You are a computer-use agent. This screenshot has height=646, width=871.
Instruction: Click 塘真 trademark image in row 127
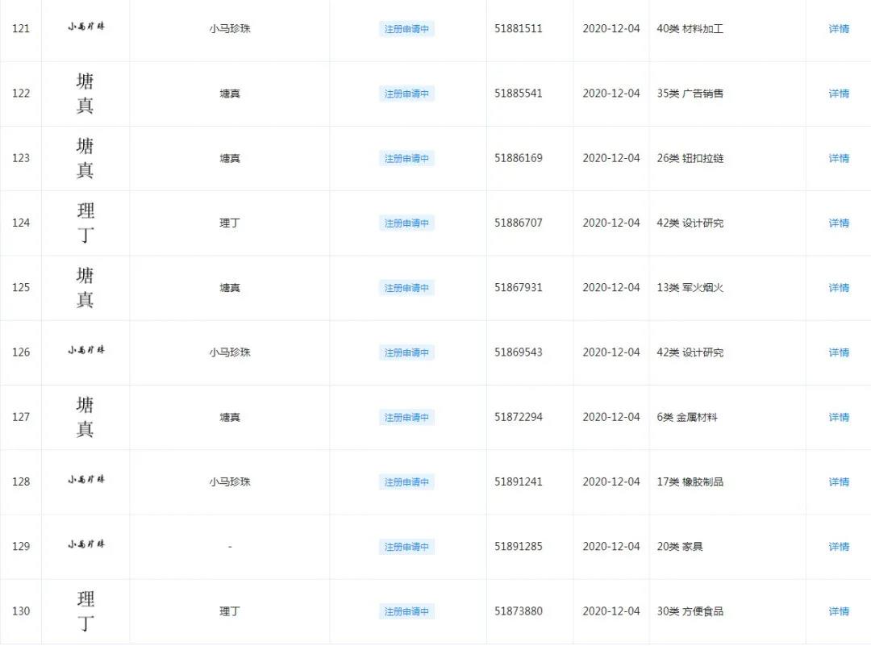pyautogui.click(x=85, y=417)
